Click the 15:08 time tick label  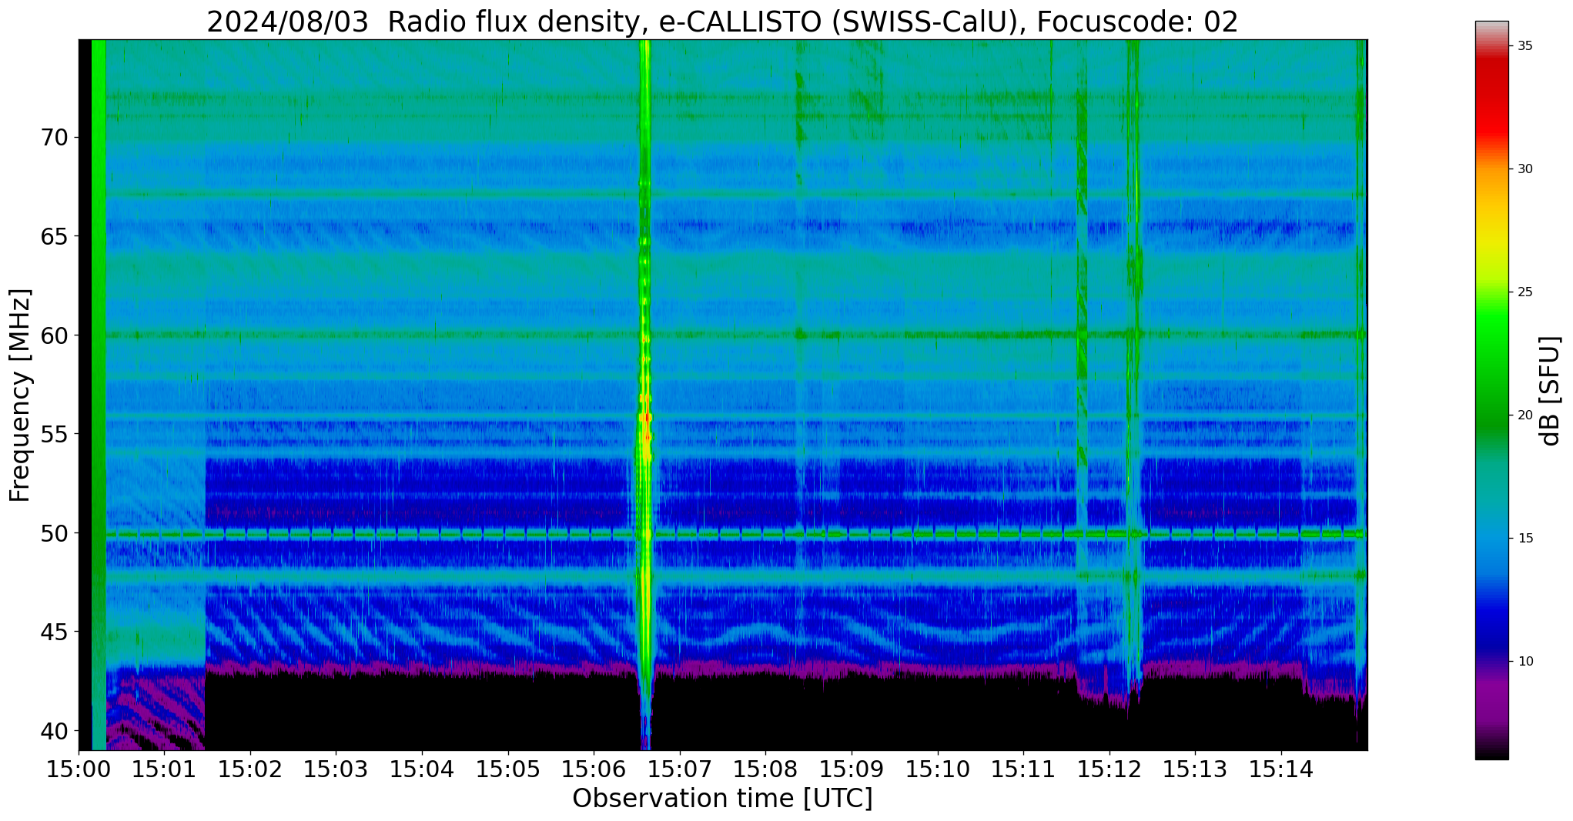(x=766, y=769)
